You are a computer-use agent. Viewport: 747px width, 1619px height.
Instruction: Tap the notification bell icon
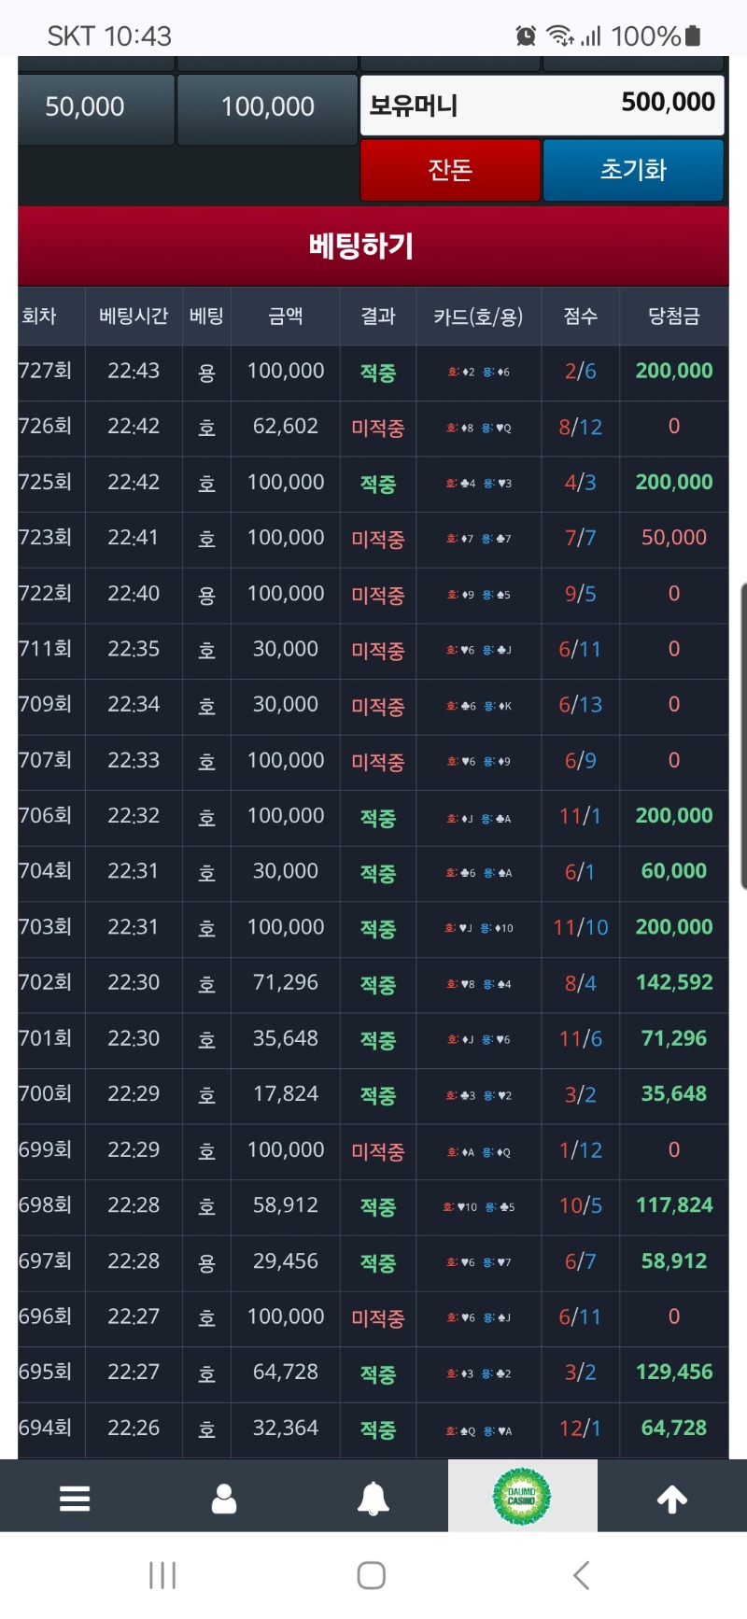(x=373, y=1499)
